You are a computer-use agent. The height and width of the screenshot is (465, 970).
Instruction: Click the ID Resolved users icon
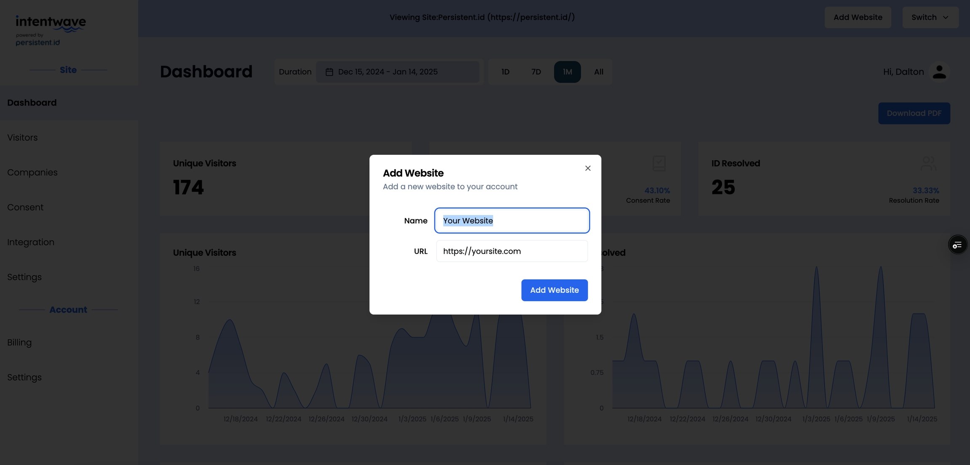click(928, 164)
